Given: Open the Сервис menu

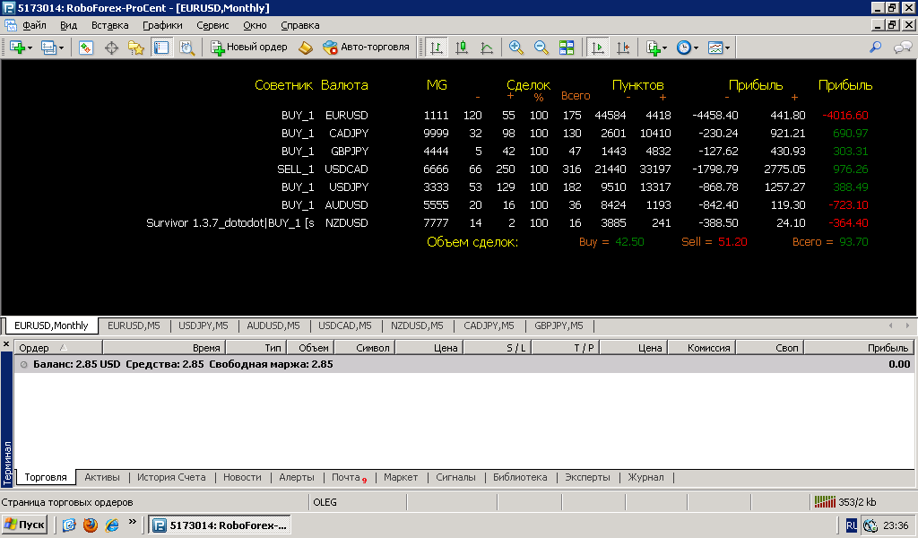Looking at the screenshot, I should coord(212,25).
